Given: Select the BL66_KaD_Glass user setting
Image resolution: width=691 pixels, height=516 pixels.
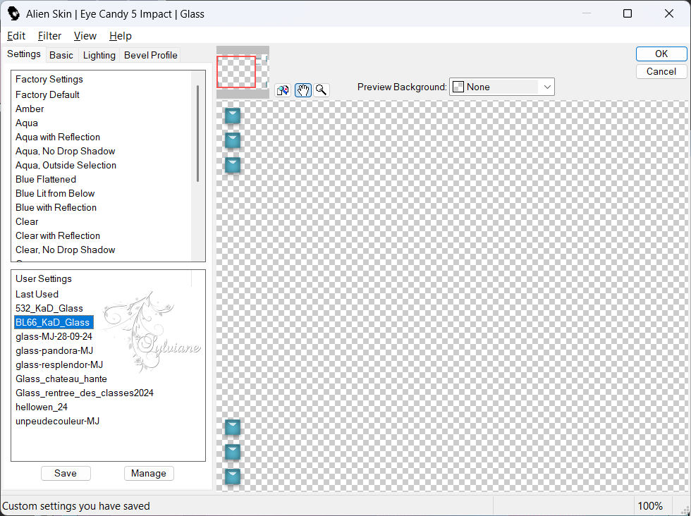Looking at the screenshot, I should pyautogui.click(x=54, y=322).
